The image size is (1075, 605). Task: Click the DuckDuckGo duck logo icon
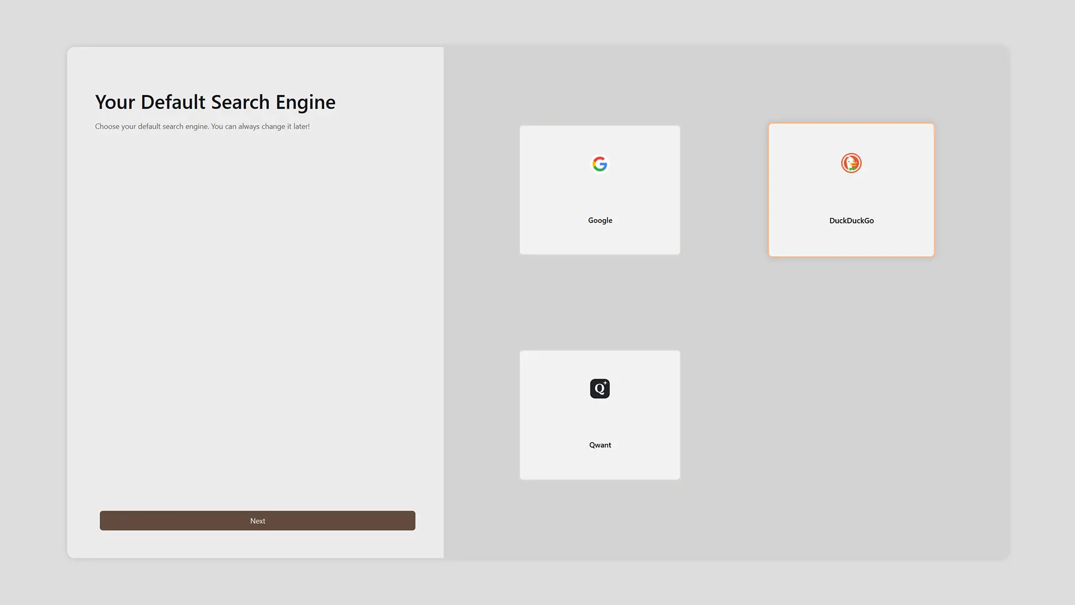click(x=851, y=163)
